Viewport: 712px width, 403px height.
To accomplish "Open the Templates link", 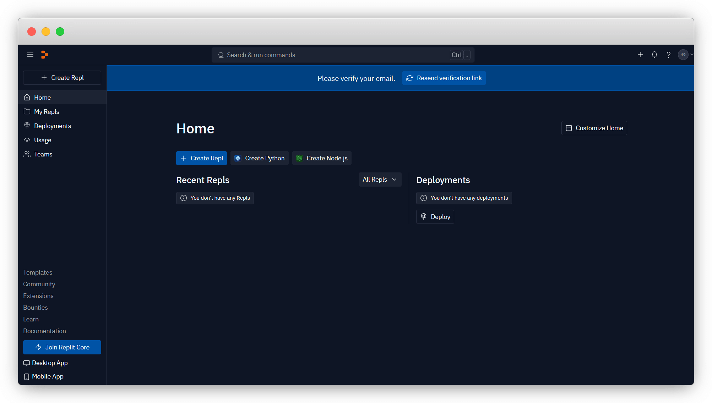I will pyautogui.click(x=38, y=272).
